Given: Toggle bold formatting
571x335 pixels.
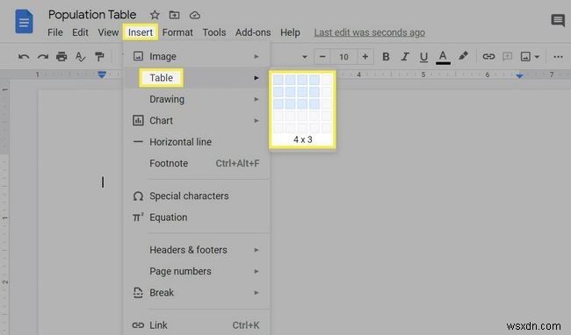Looking at the screenshot, I should click(386, 57).
